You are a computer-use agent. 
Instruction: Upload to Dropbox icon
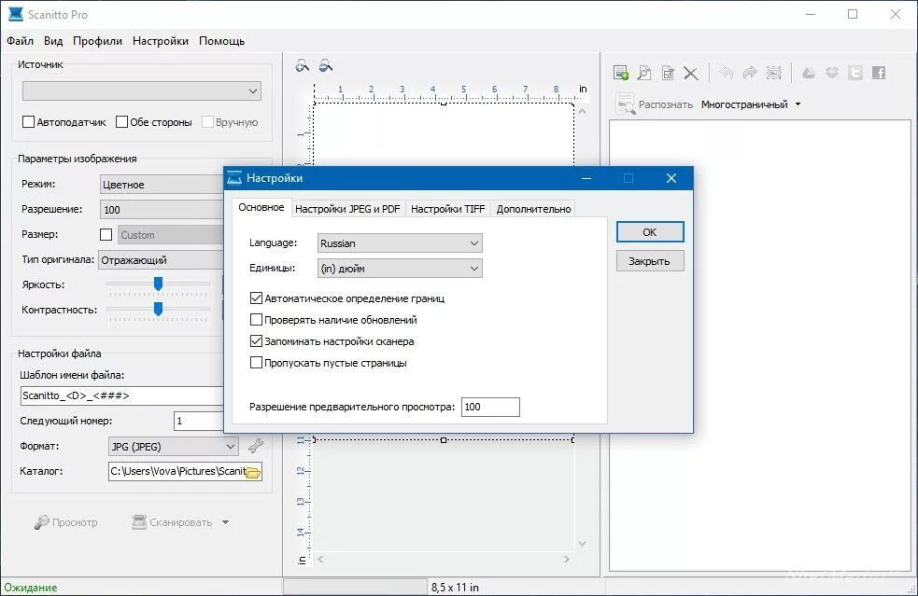click(x=832, y=73)
